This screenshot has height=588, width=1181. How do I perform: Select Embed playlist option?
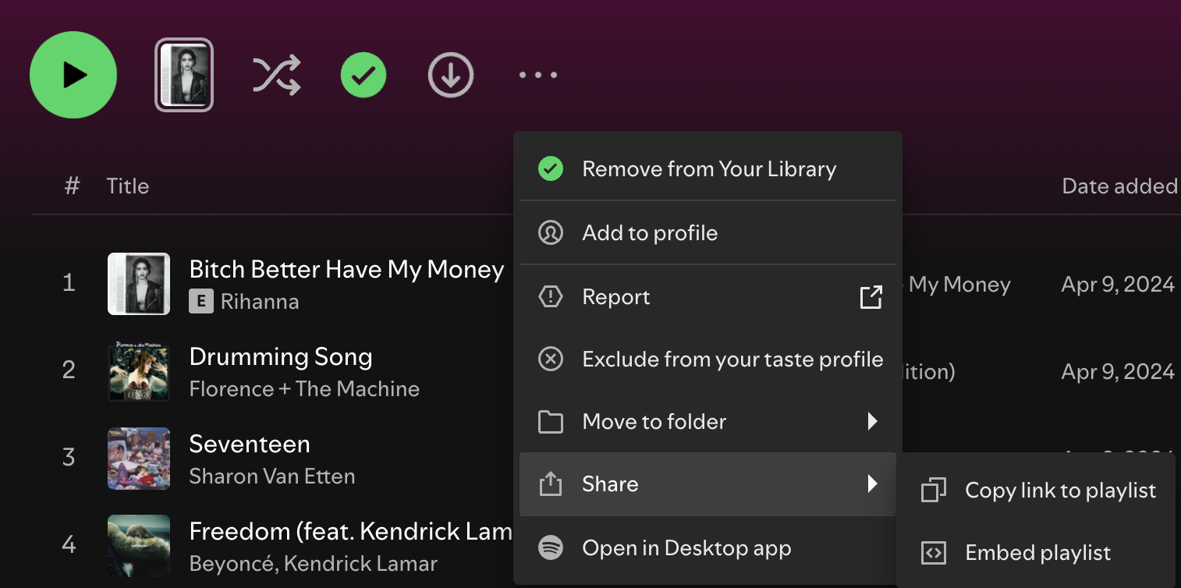1036,553
